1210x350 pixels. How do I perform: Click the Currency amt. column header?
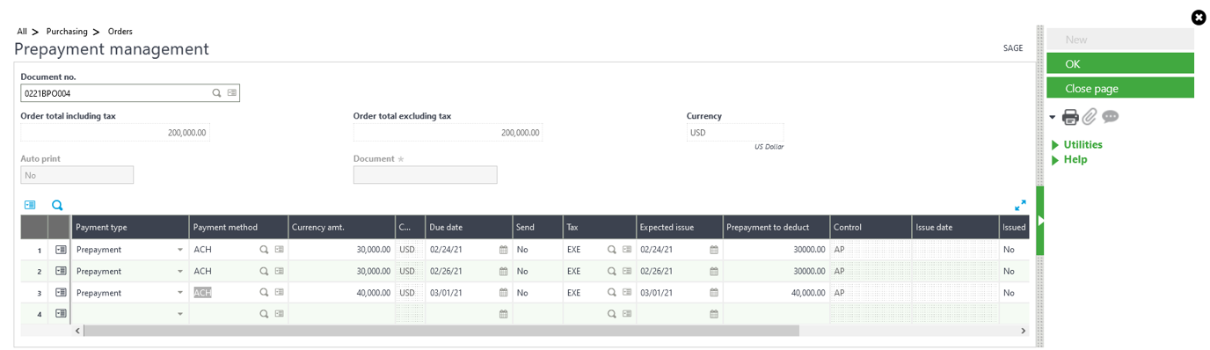click(341, 227)
